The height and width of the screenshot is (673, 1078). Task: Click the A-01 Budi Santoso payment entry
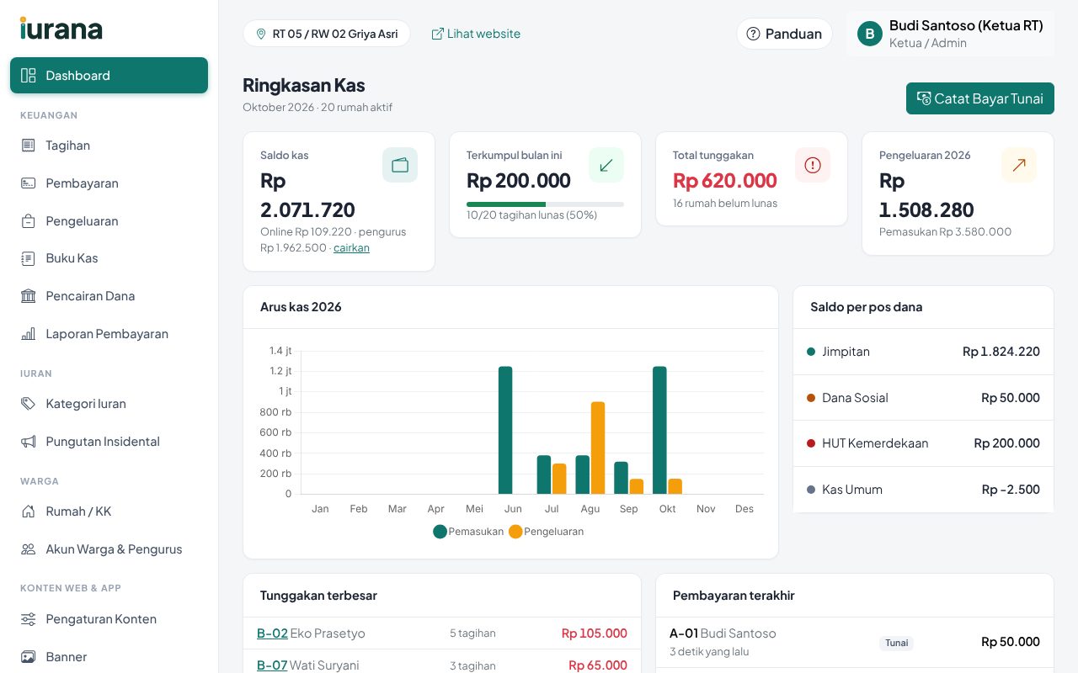pyautogui.click(x=855, y=643)
